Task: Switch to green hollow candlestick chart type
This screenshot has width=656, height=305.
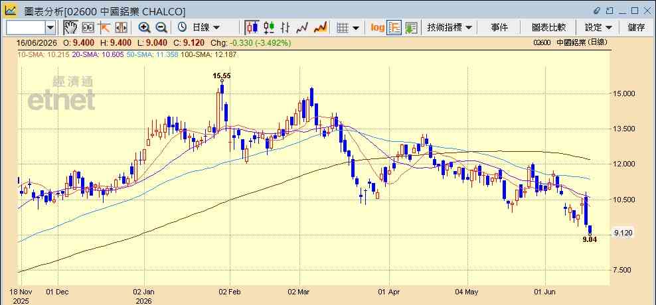Action: point(269,28)
